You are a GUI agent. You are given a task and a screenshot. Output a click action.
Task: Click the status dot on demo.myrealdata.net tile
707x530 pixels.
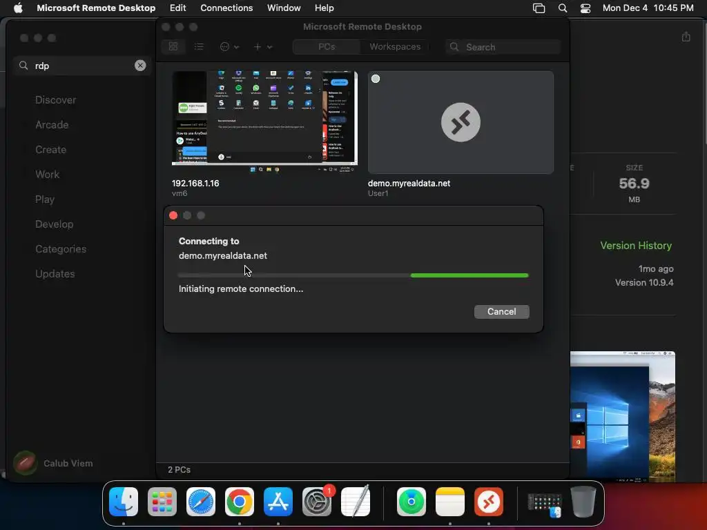pyautogui.click(x=376, y=79)
